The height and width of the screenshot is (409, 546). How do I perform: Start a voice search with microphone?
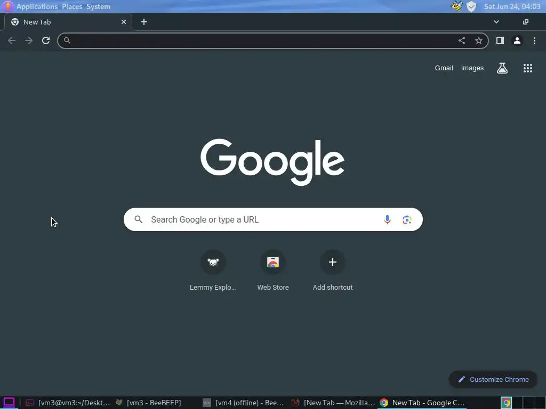click(387, 219)
